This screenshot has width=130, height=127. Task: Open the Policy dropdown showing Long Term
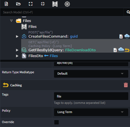(x=91, y=112)
